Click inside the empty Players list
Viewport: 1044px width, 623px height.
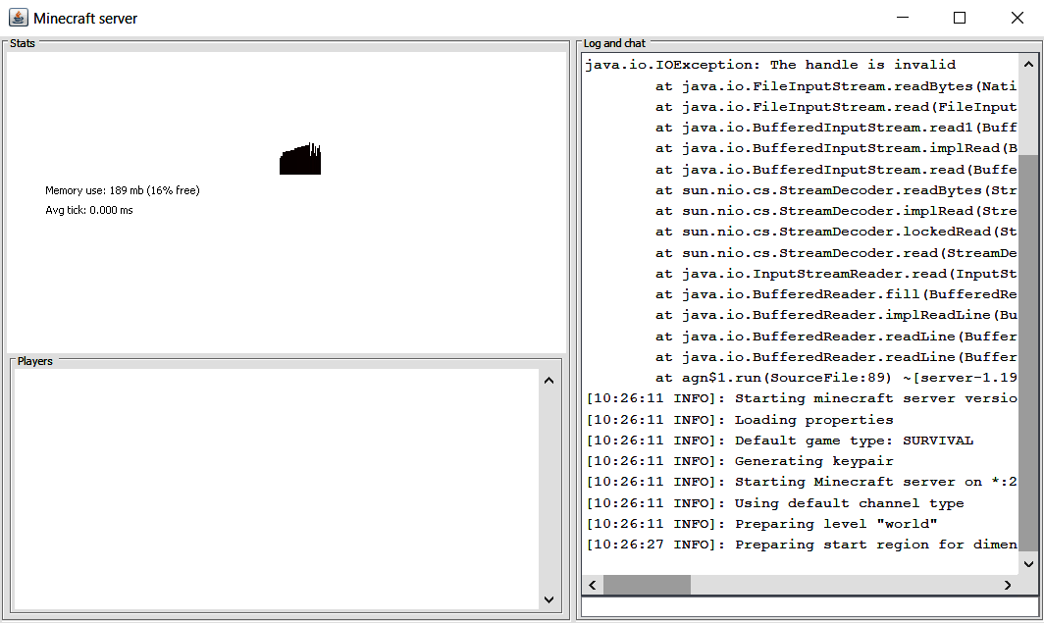(x=275, y=489)
